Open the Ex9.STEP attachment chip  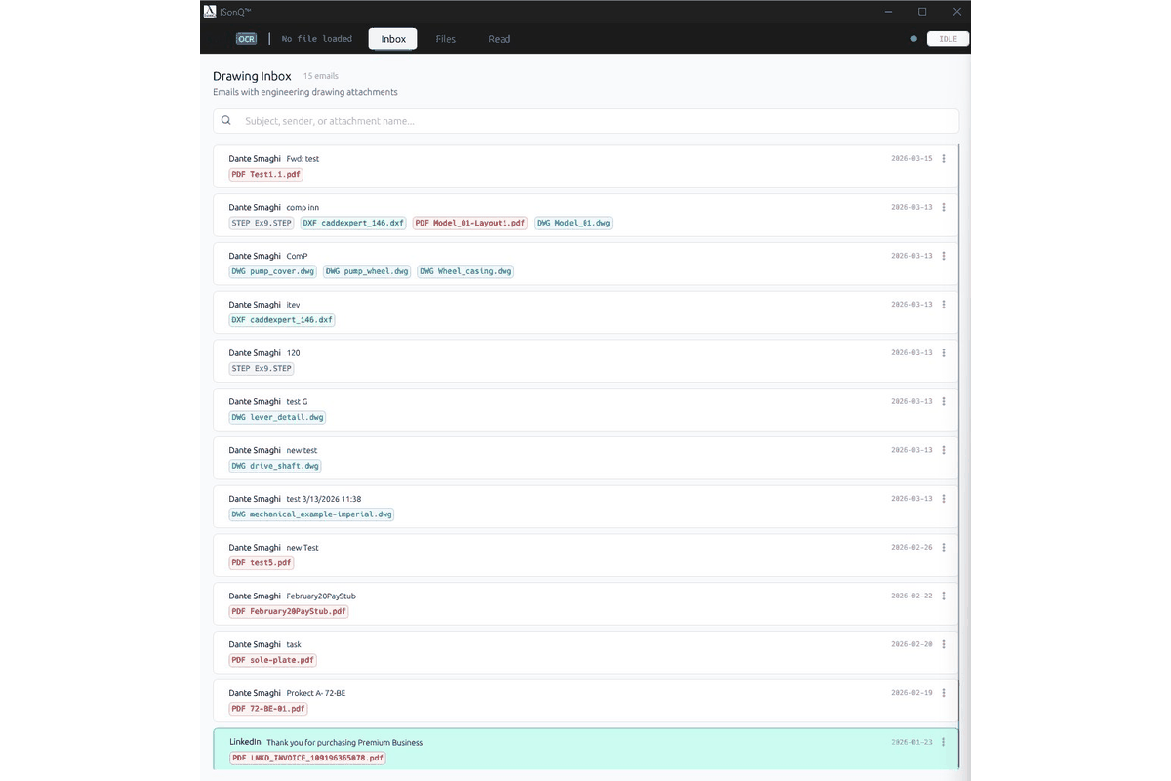click(x=261, y=223)
